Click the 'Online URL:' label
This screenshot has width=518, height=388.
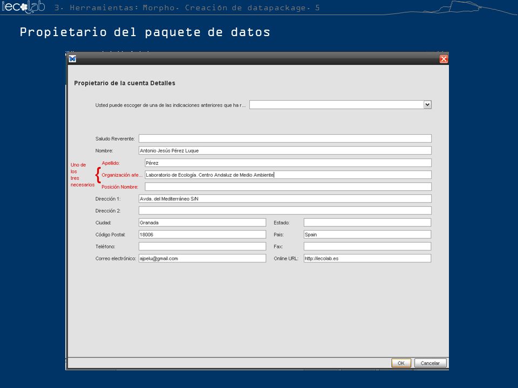[286, 258]
